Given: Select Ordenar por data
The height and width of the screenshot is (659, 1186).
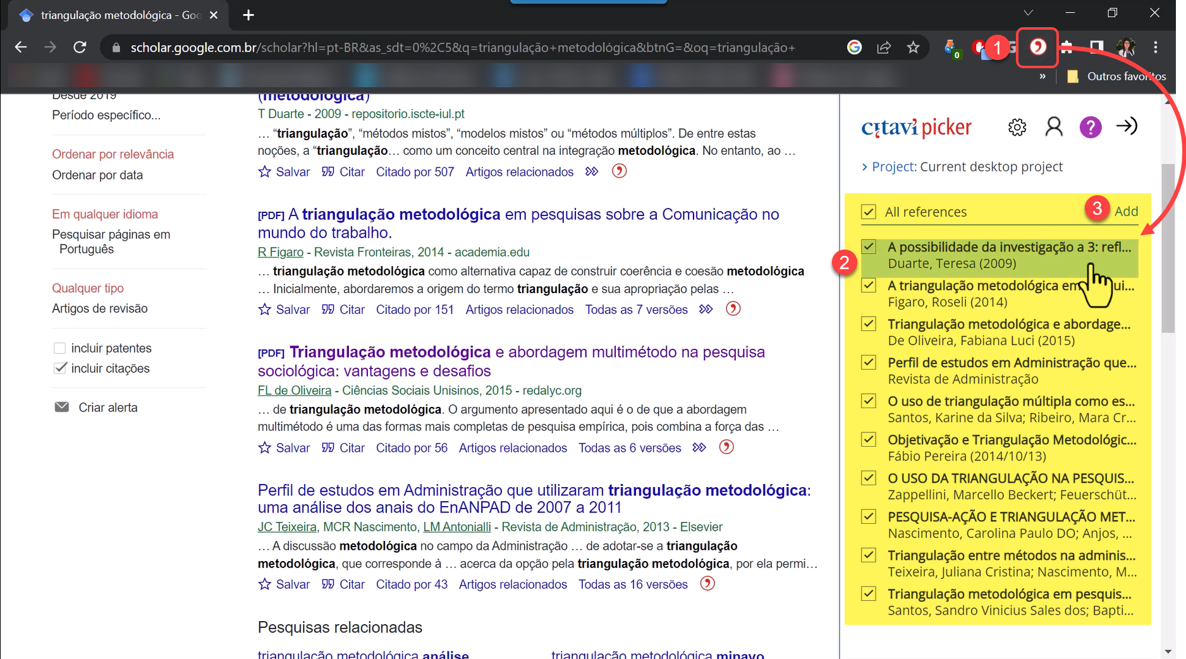Looking at the screenshot, I should pyautogui.click(x=97, y=175).
